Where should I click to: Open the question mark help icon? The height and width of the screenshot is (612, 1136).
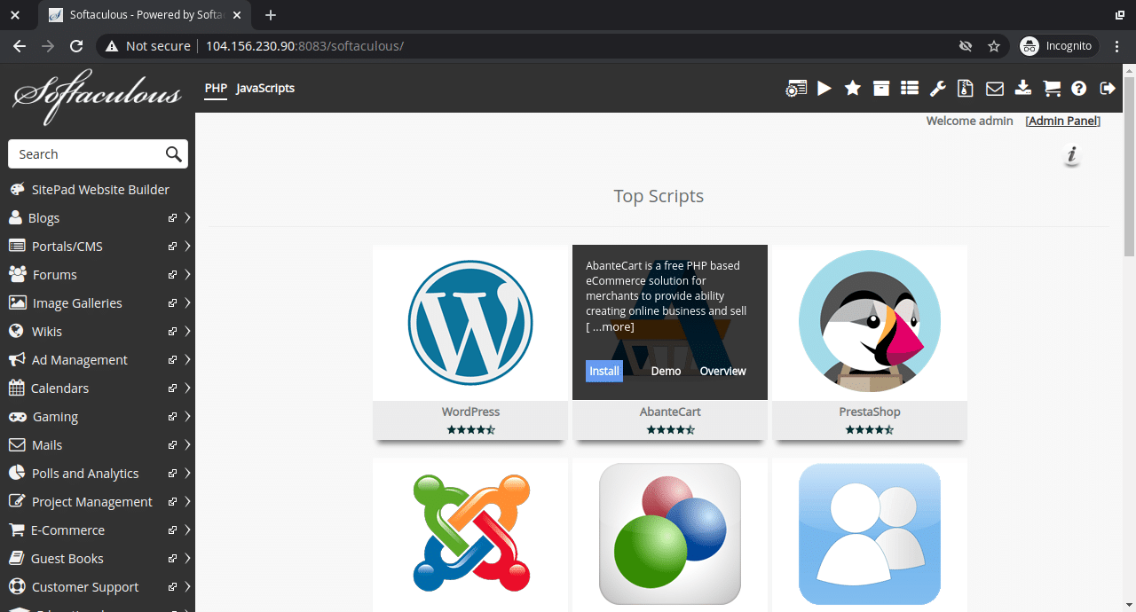tap(1079, 88)
